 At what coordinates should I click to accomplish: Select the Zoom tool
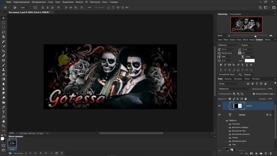coord(3,126)
